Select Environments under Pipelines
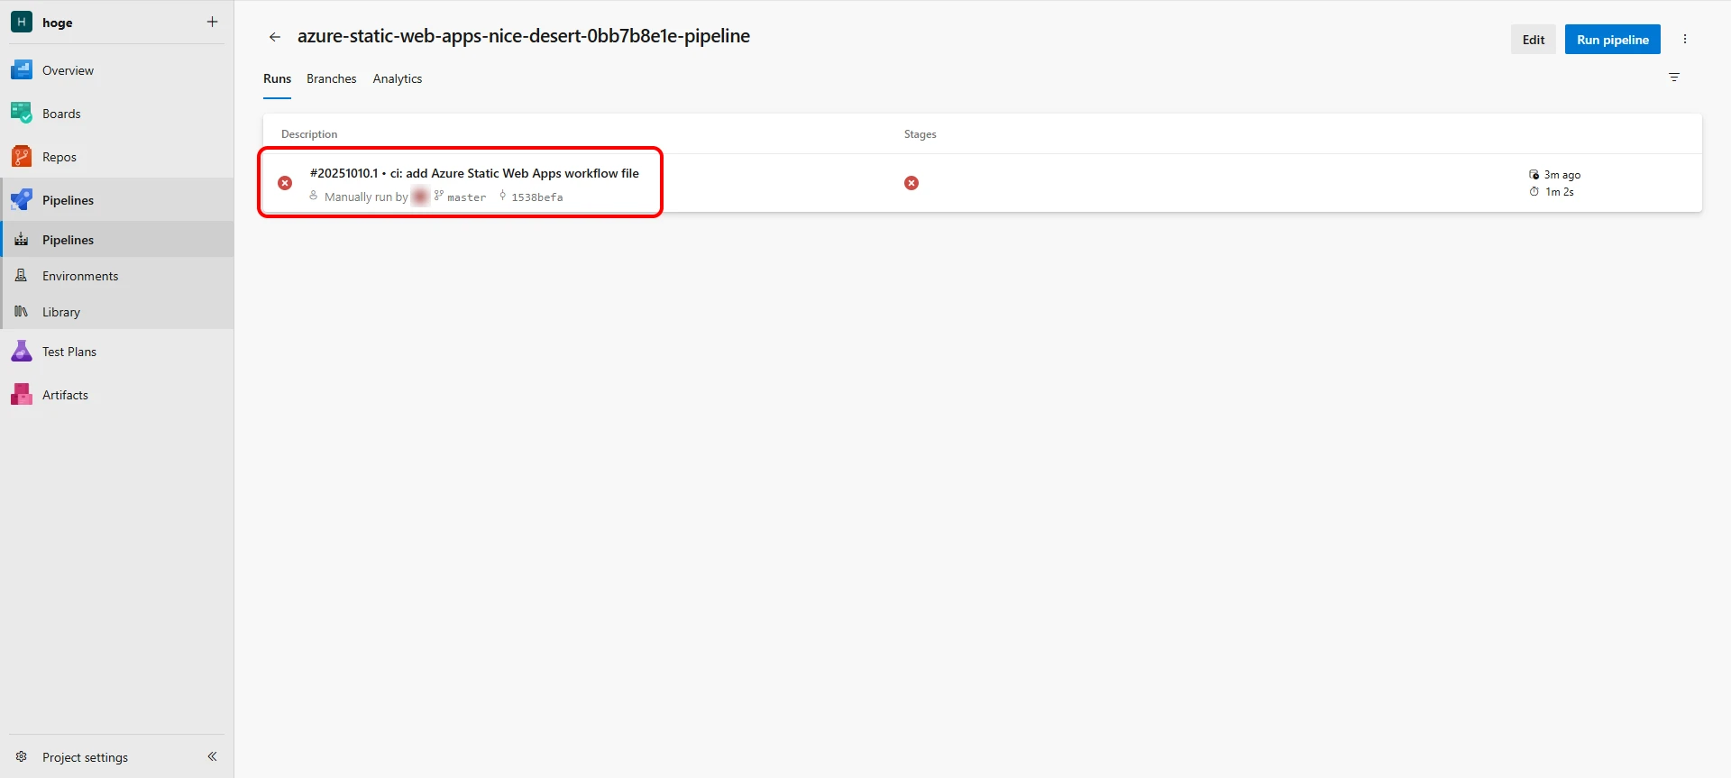The image size is (1731, 778). tap(80, 276)
